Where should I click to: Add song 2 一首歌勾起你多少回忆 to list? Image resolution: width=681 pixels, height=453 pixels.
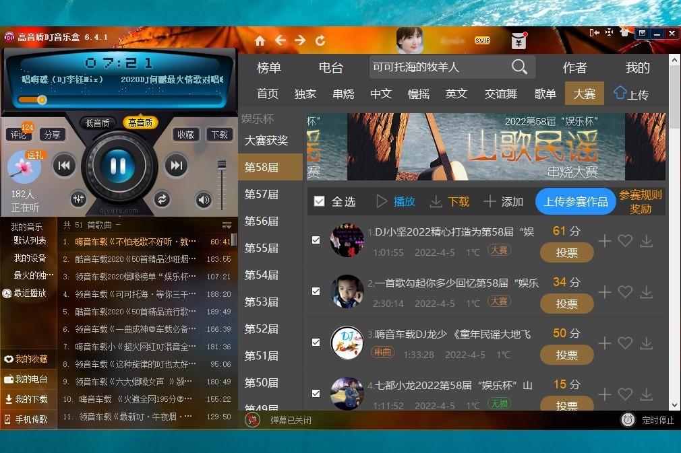605,291
